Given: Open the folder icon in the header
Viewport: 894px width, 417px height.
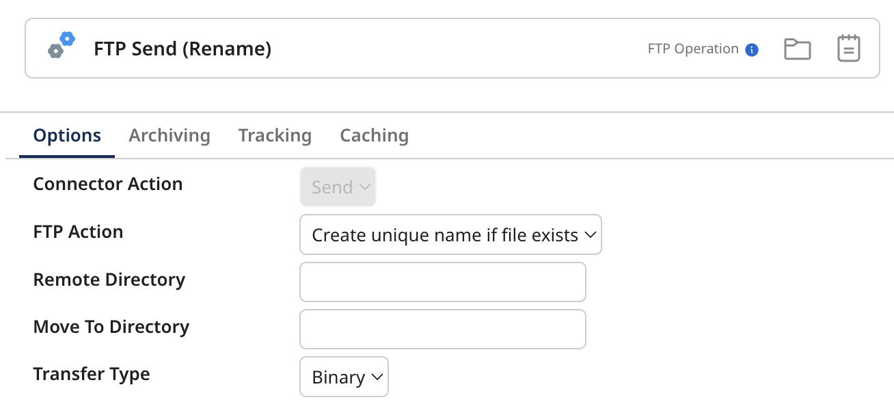Looking at the screenshot, I should tap(798, 48).
